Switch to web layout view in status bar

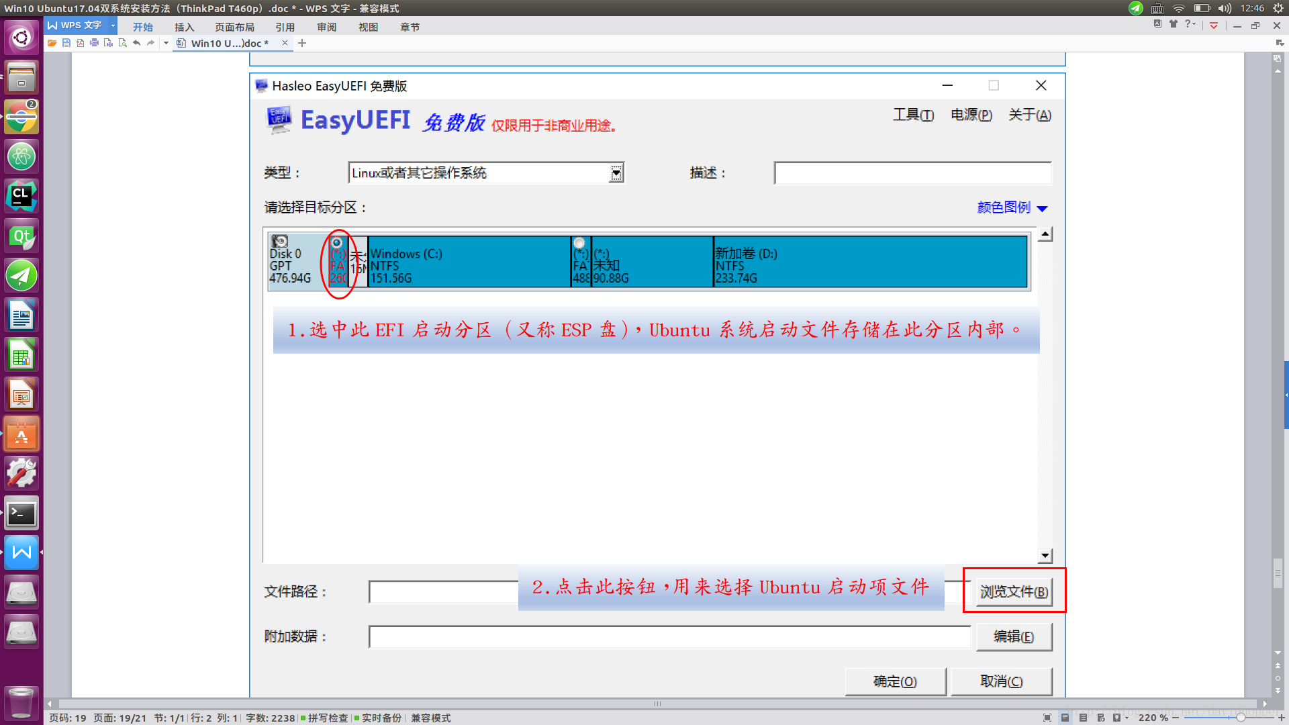click(1101, 718)
